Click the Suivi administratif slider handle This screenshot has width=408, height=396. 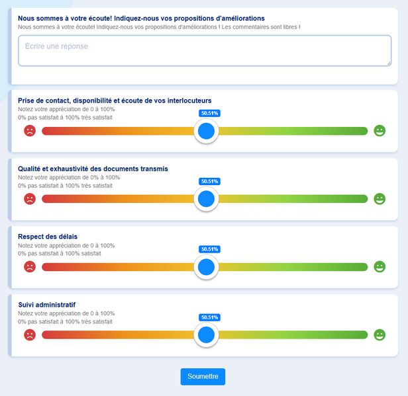[x=206, y=335]
